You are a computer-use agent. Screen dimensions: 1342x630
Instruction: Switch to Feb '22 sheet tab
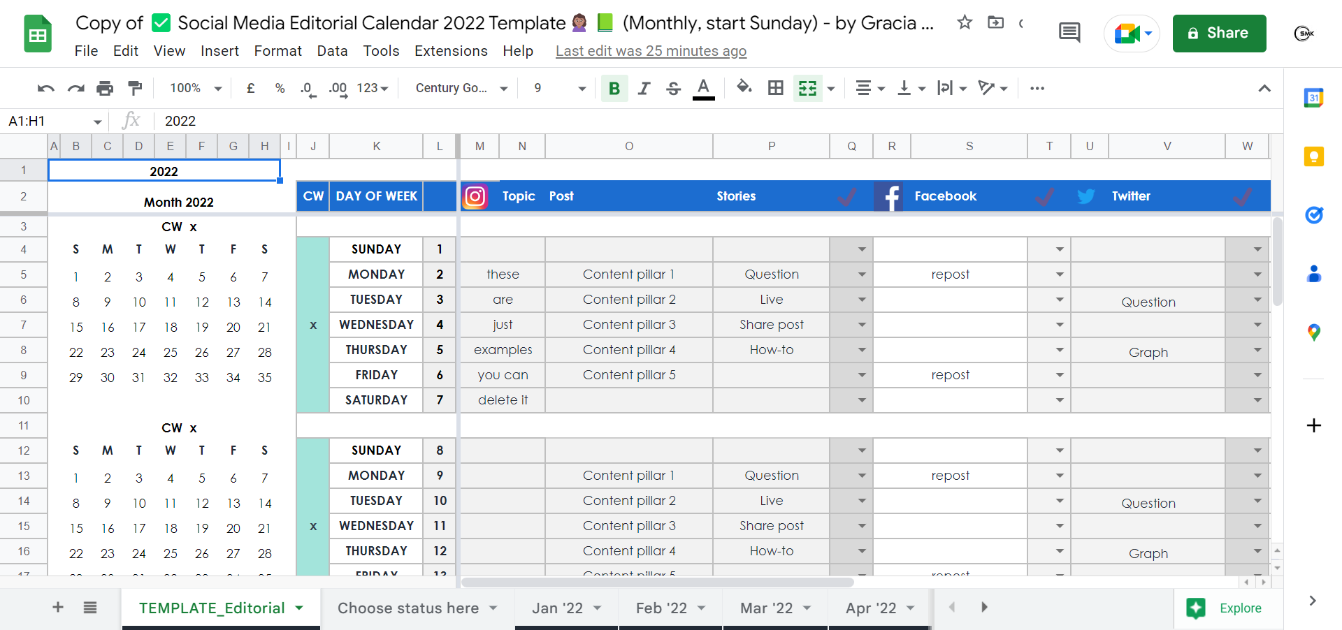tap(670, 608)
